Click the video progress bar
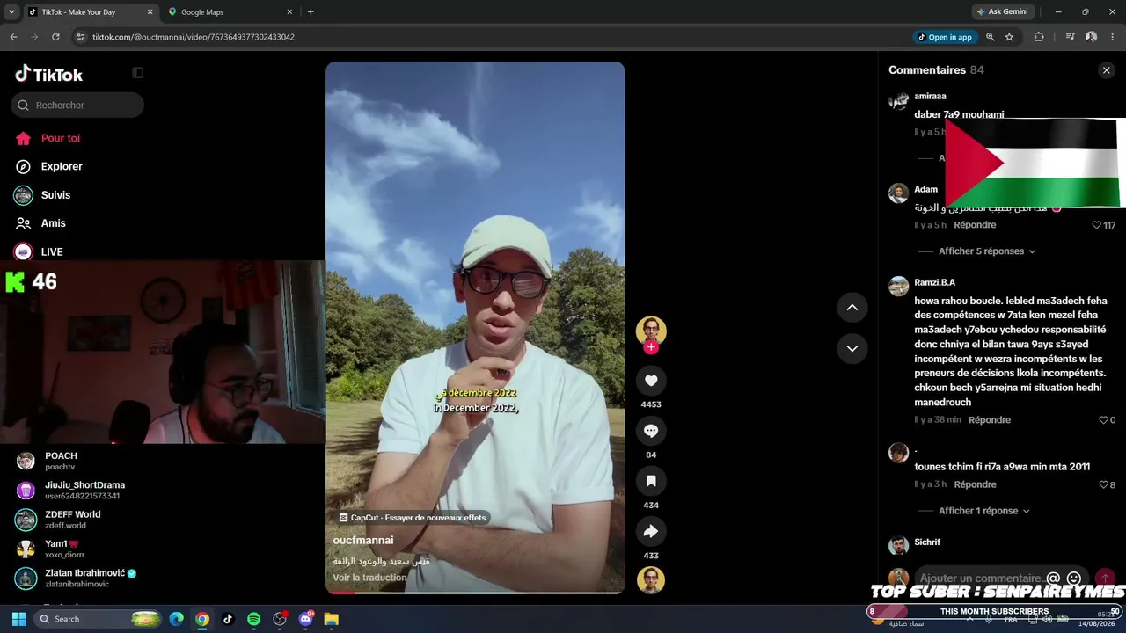This screenshot has height=633, width=1126. [475, 593]
